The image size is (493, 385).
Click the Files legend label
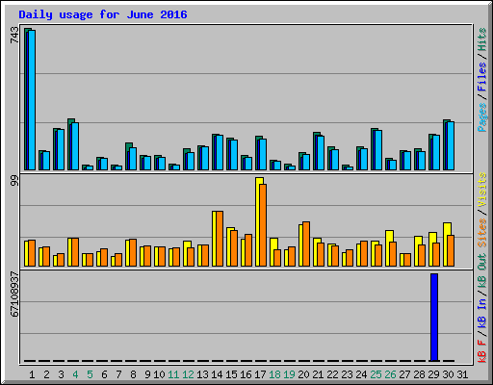[x=482, y=77]
